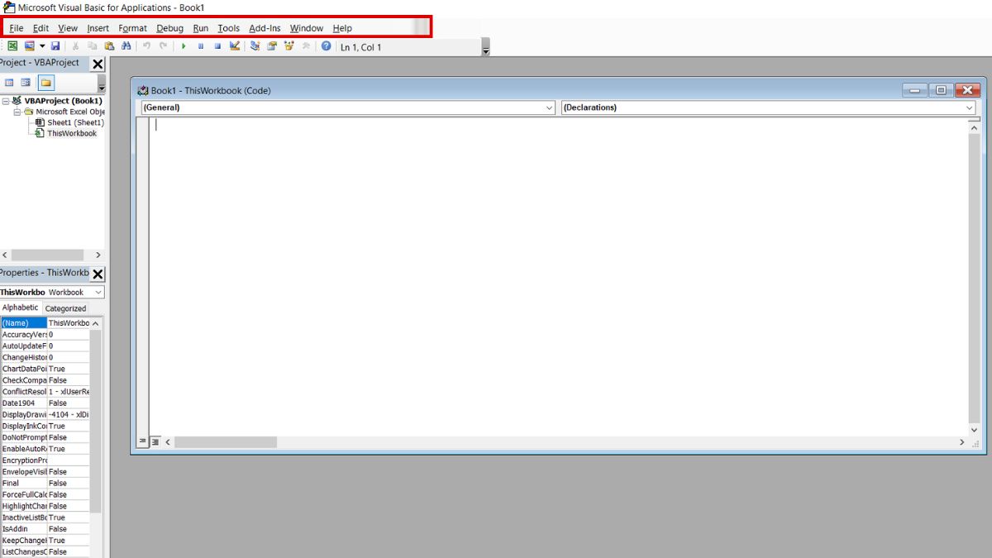Switch to the Categorized properties tab
Image resolution: width=992 pixels, height=558 pixels.
pyautogui.click(x=65, y=308)
